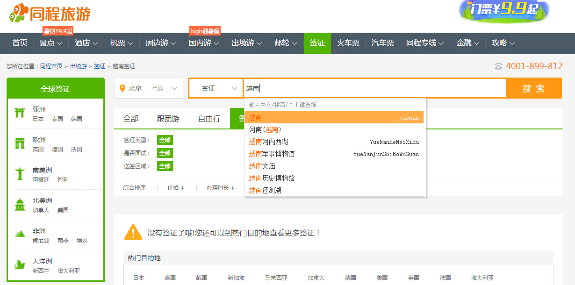Toggle 全部 filter for 送签区域
This screenshot has height=285, width=575.
click(x=165, y=165)
